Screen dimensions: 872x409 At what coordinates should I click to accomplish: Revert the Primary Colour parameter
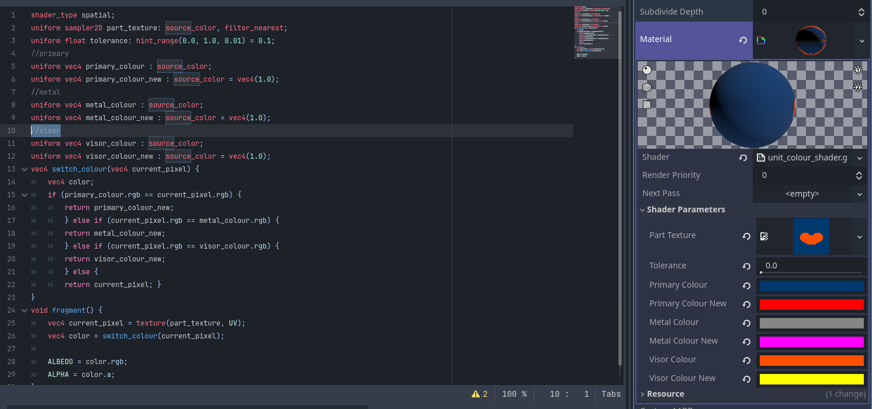point(746,286)
